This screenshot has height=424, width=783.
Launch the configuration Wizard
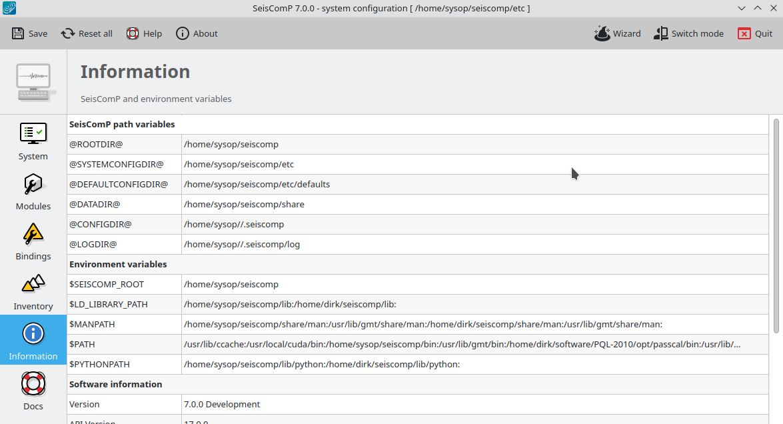(x=617, y=33)
